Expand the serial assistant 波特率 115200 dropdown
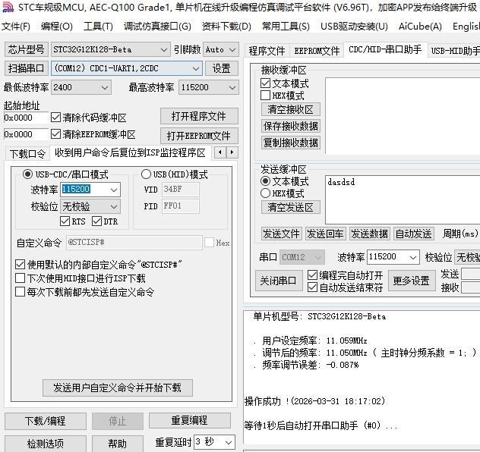This screenshot has height=452, width=480. click(x=412, y=257)
